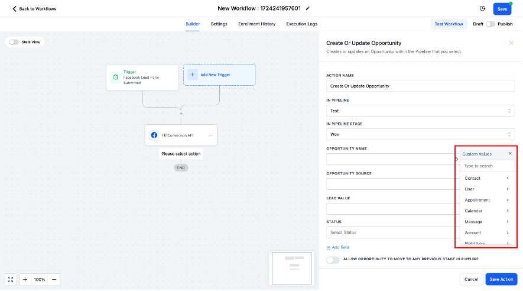The image size is (523, 291).
Task: Switch to the Settings tab
Action: 219,24
